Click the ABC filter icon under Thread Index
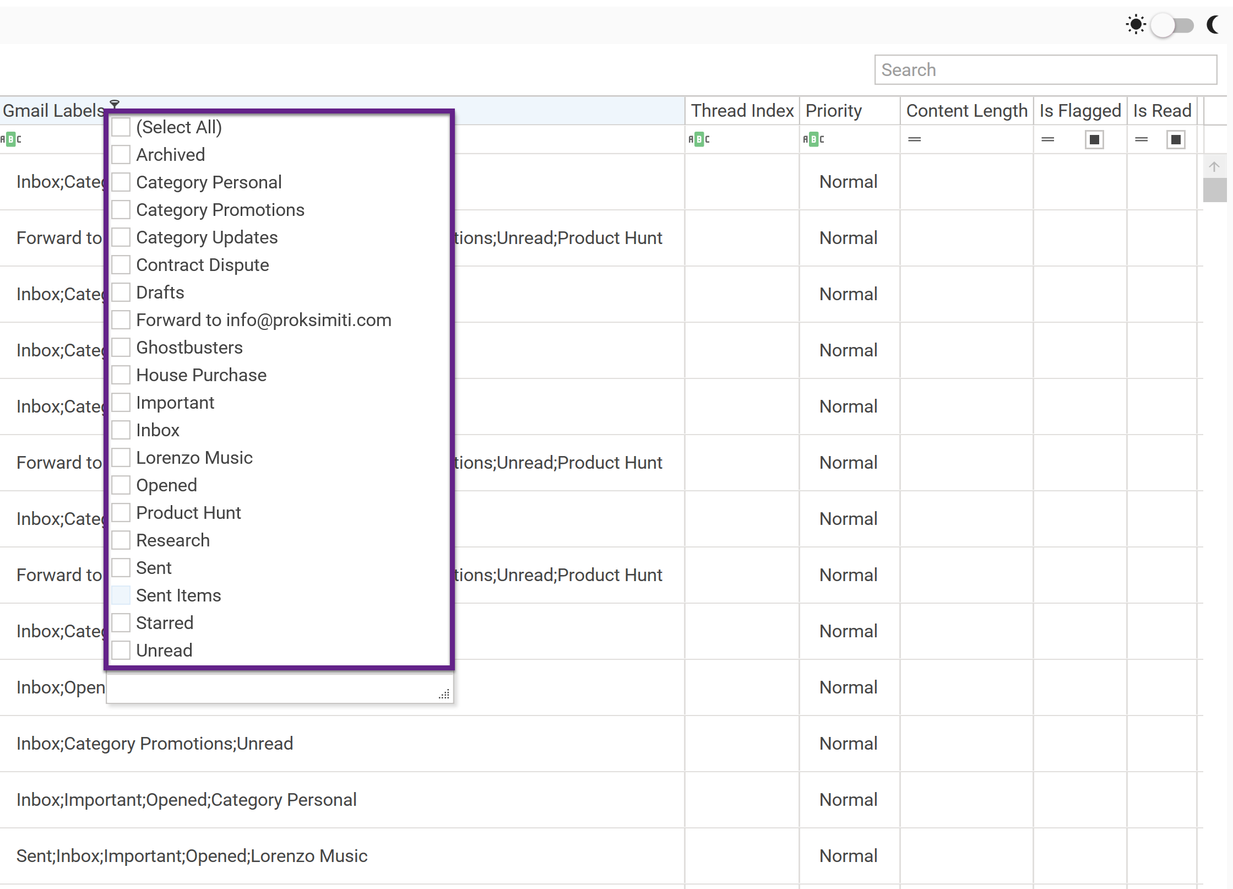Image resolution: width=1233 pixels, height=889 pixels. (x=698, y=139)
